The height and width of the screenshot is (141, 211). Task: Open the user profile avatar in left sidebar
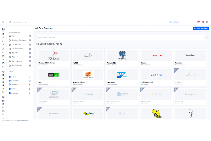click(x=3, y=29)
